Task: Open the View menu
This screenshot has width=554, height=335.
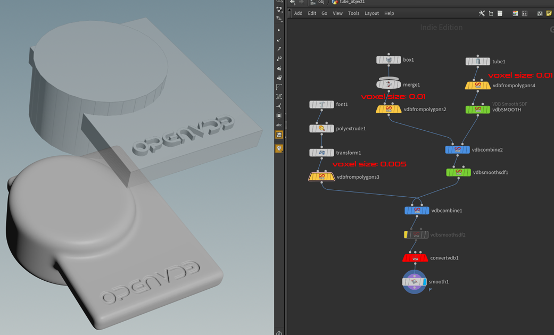Action: click(x=337, y=13)
